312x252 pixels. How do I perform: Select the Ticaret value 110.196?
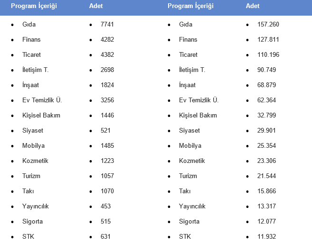point(268,54)
